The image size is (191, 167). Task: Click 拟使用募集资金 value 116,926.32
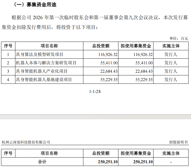143,55
